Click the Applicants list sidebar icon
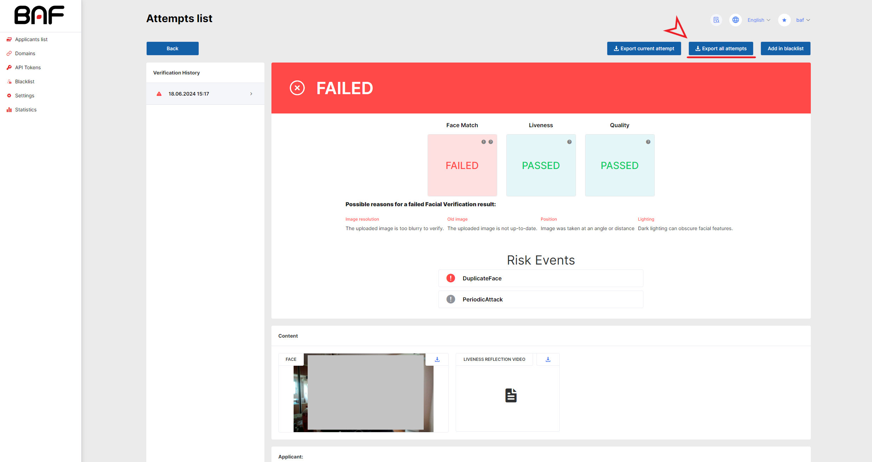The image size is (872, 462). click(9, 39)
